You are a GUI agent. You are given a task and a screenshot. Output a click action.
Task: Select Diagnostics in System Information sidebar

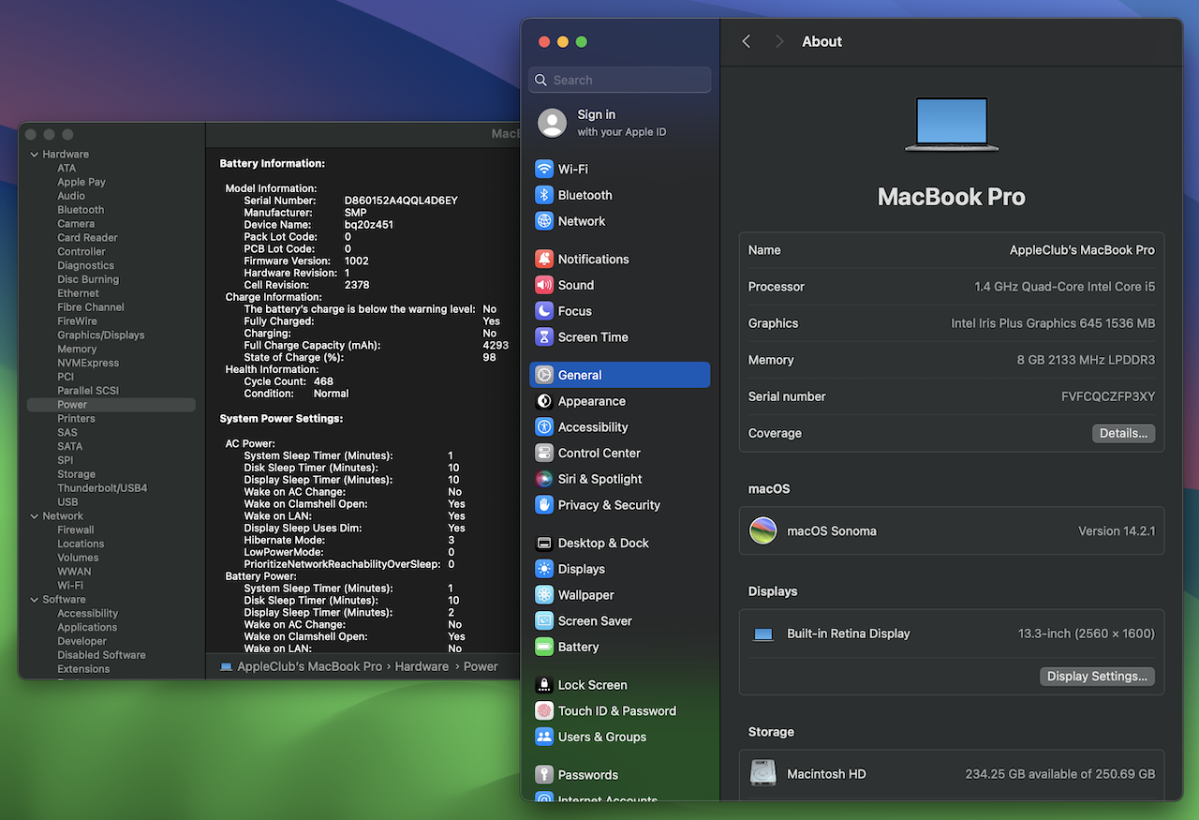point(85,265)
